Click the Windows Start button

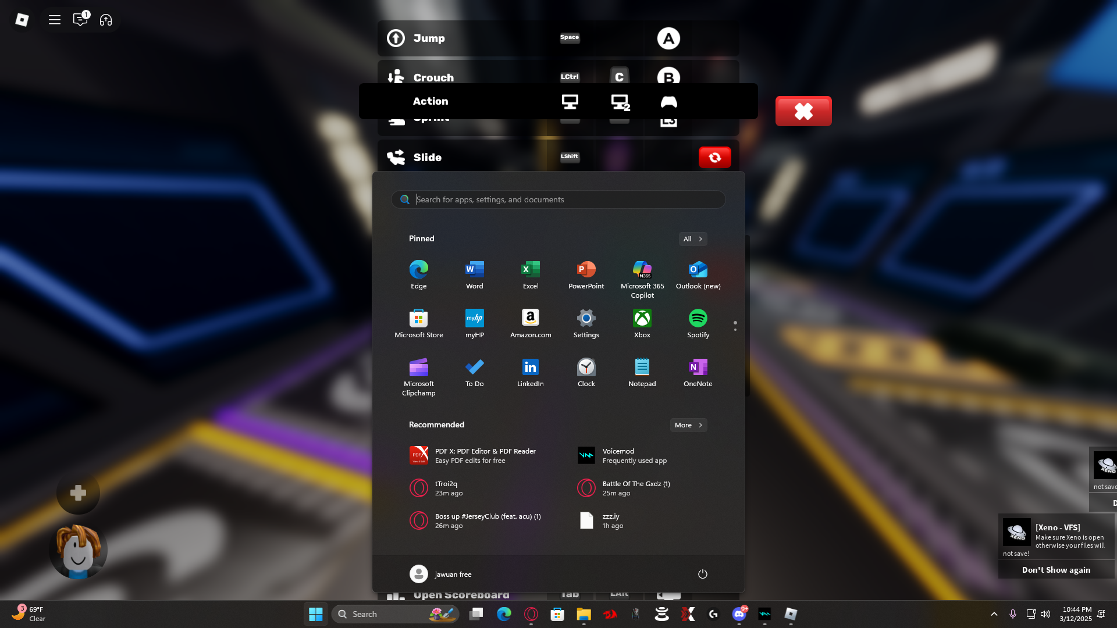(x=316, y=614)
